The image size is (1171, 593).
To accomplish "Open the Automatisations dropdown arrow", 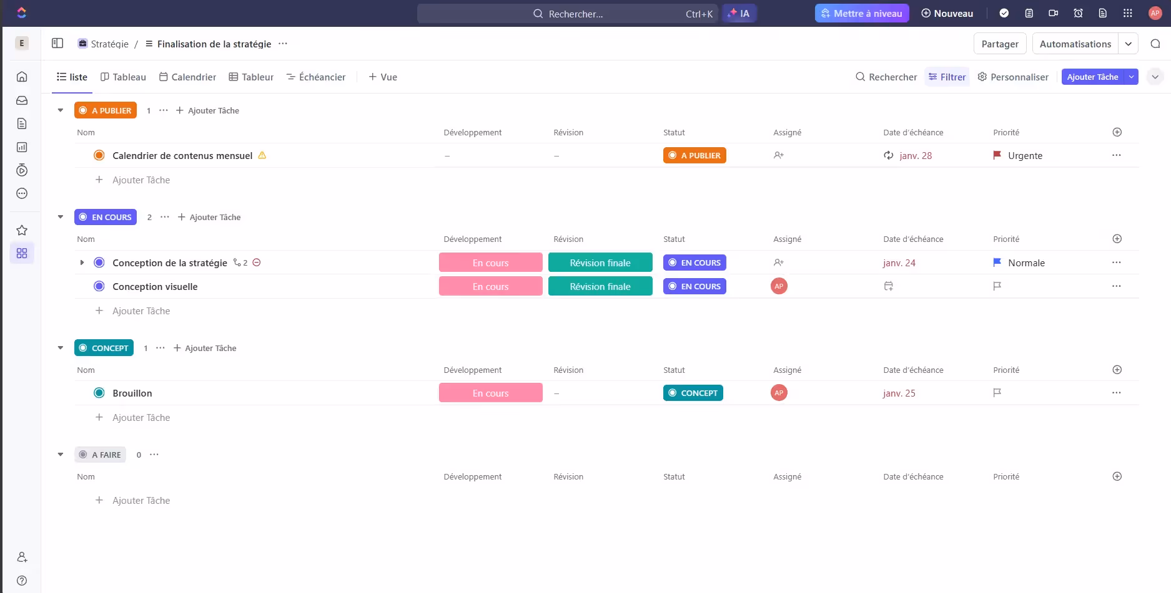I will coord(1128,44).
